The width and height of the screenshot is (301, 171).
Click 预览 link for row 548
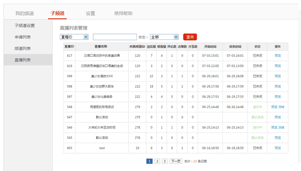274,107
